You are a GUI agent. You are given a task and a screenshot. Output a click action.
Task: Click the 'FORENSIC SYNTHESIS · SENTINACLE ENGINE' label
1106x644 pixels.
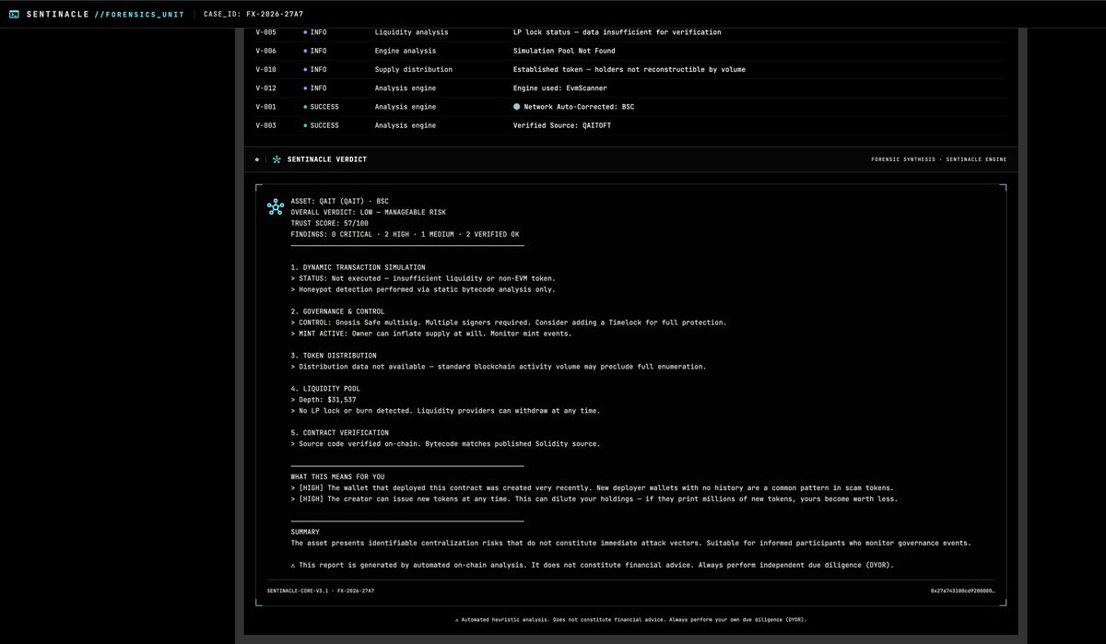938,159
